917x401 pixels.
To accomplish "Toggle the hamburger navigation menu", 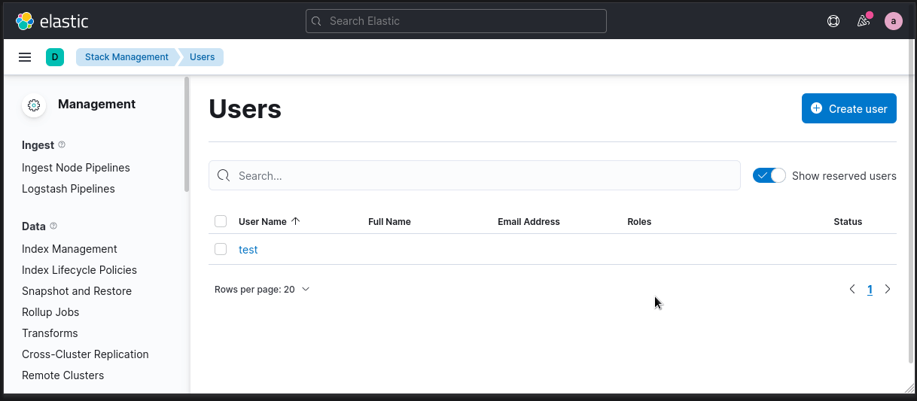I will (25, 57).
